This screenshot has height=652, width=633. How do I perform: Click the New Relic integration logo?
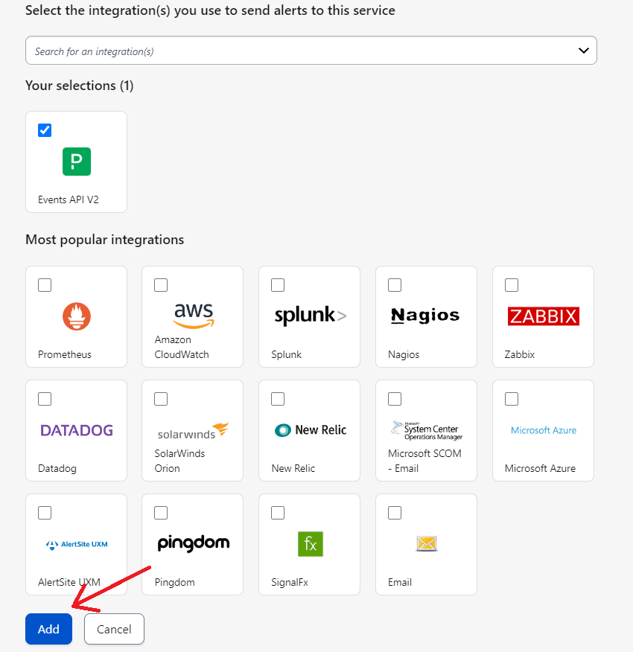(x=309, y=429)
